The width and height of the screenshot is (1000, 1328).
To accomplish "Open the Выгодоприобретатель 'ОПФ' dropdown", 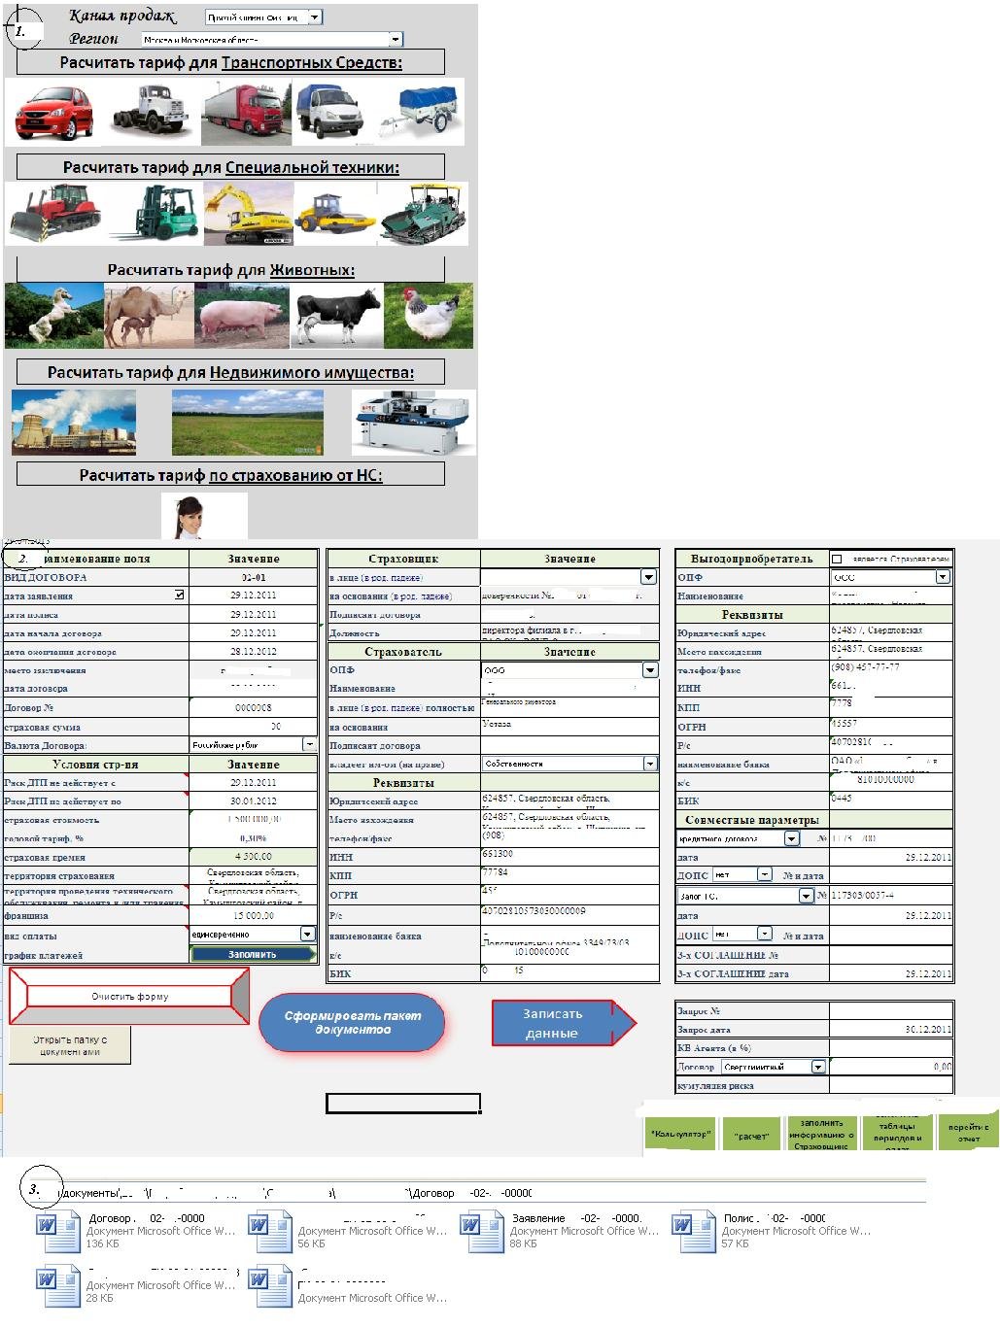I will click(x=942, y=577).
